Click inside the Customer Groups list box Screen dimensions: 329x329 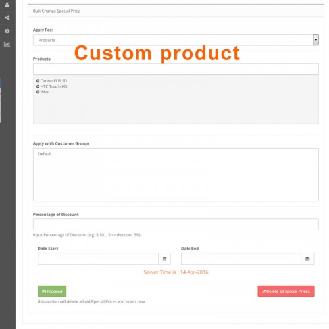click(176, 174)
